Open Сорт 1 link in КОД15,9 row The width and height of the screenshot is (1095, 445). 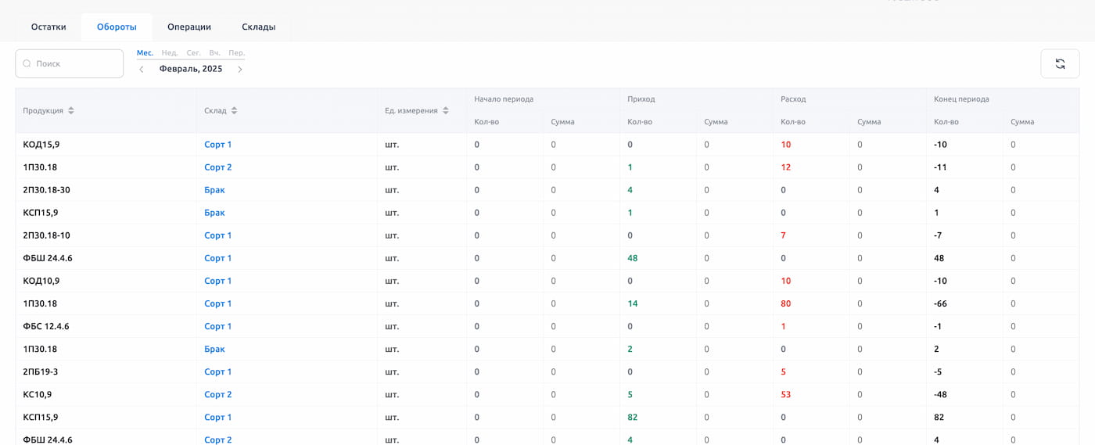[217, 145]
